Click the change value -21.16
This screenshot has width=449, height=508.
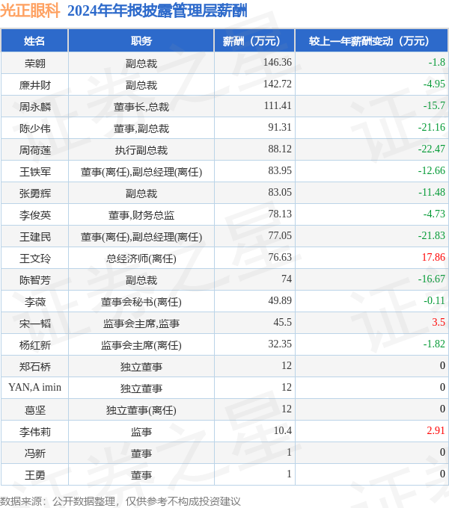(x=432, y=127)
